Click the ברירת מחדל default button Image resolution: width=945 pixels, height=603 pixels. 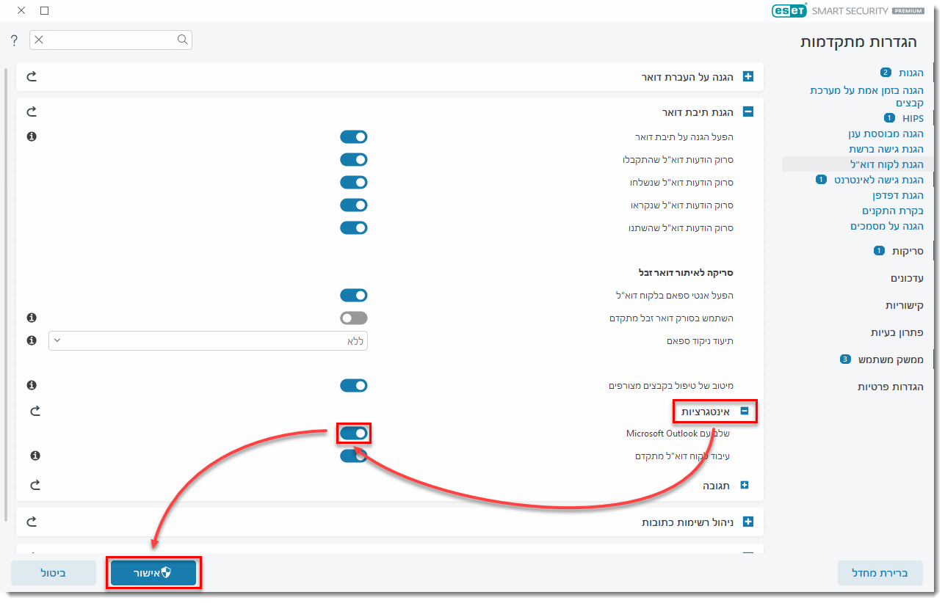(880, 573)
